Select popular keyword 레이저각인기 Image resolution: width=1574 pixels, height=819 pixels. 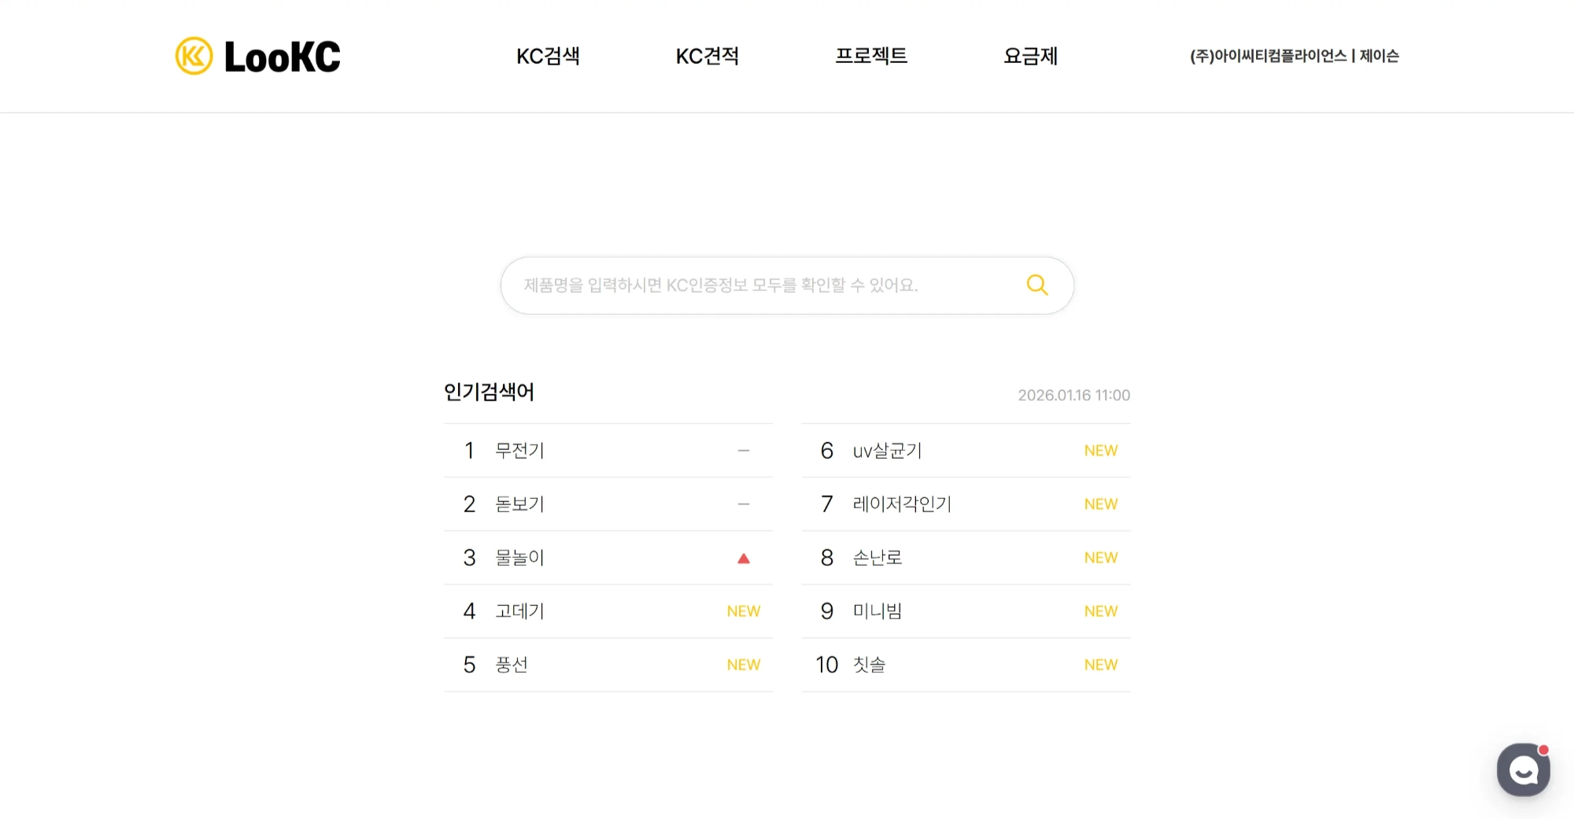click(x=902, y=504)
